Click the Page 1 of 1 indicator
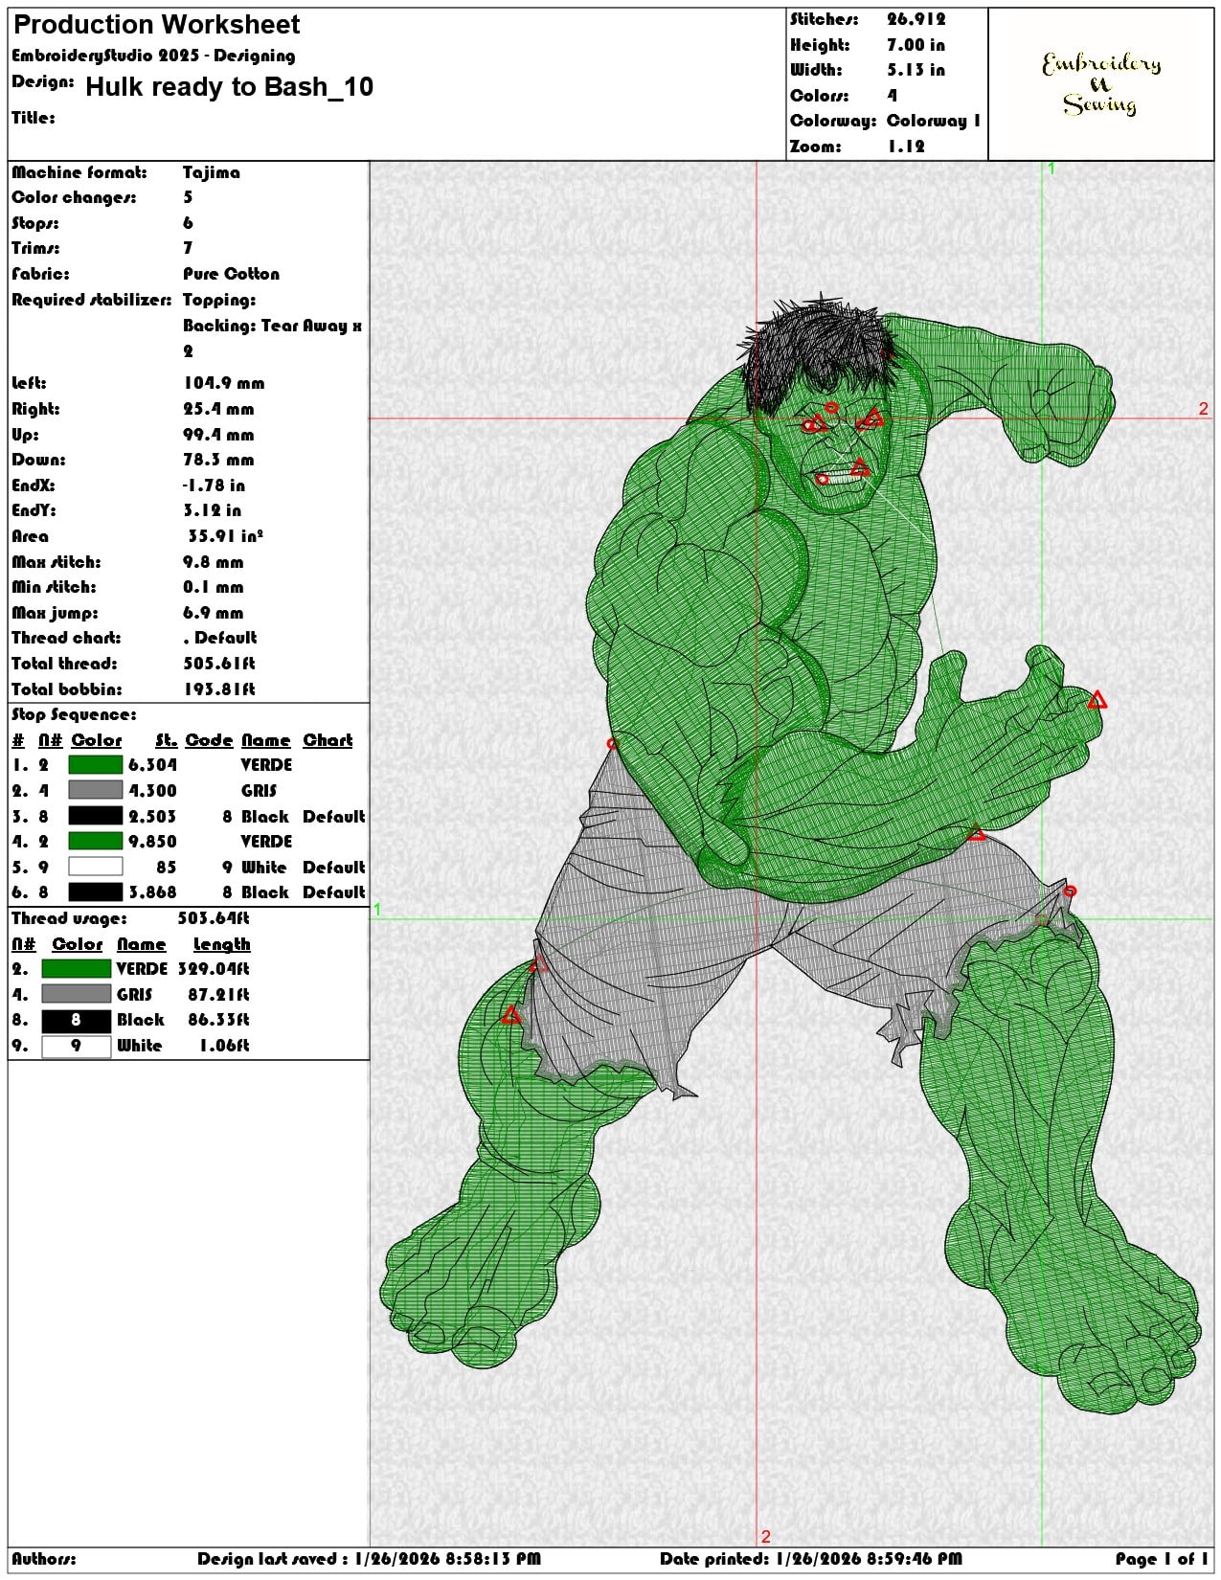The width and height of the screenshot is (1221, 1580). click(x=1162, y=1559)
